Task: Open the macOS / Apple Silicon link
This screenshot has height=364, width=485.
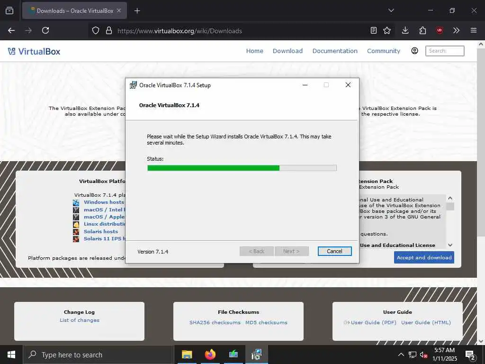Action: click(105, 217)
